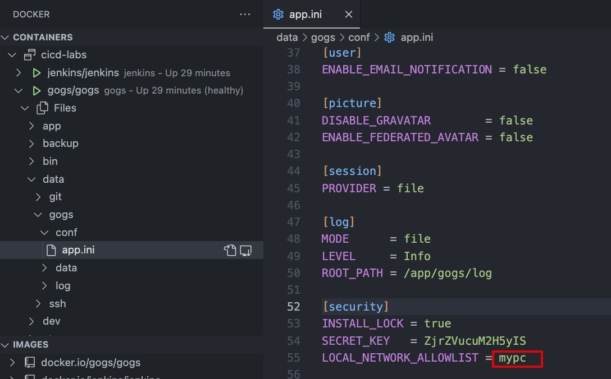
Task: Click the [security] section header
Action: pyautogui.click(x=356, y=307)
